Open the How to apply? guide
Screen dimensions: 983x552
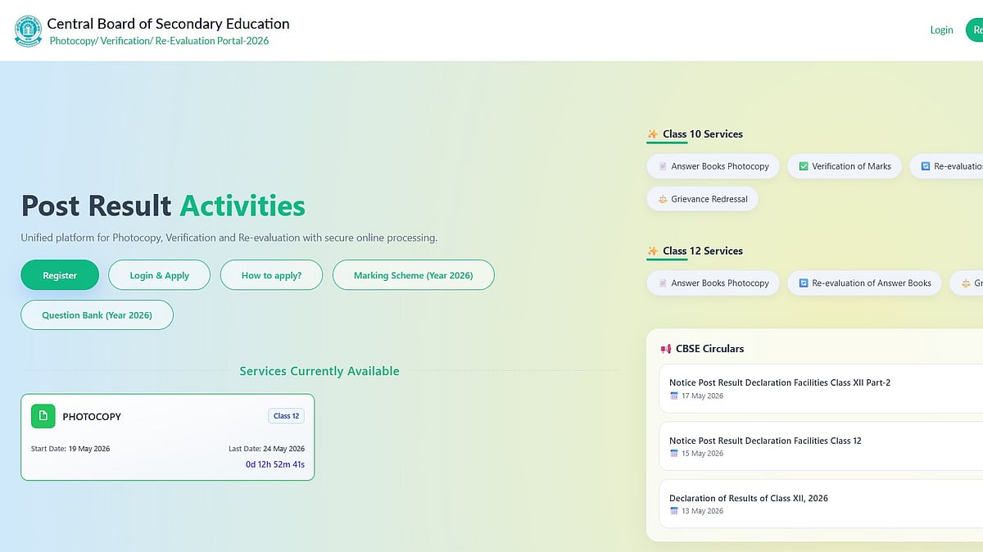[x=271, y=275]
